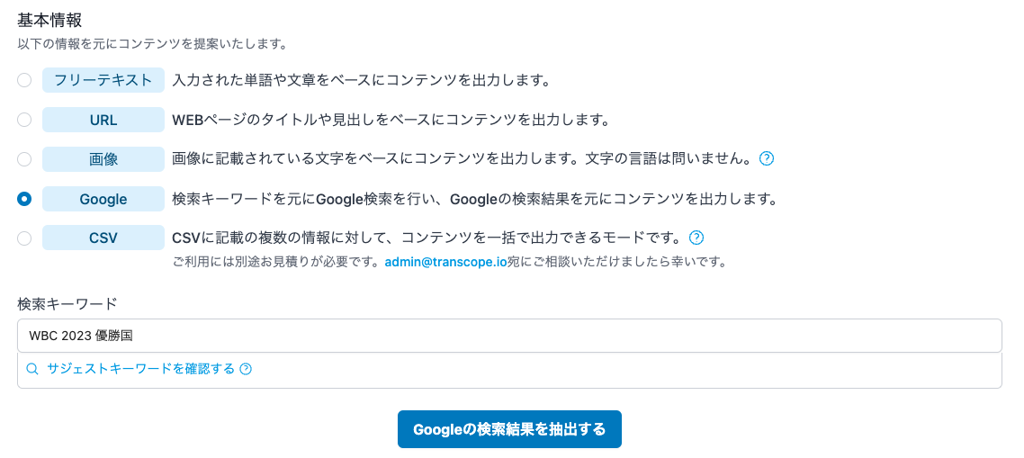Click the 検索キーワード input field
Image resolution: width=1024 pixels, height=458 pixels.
[509, 336]
